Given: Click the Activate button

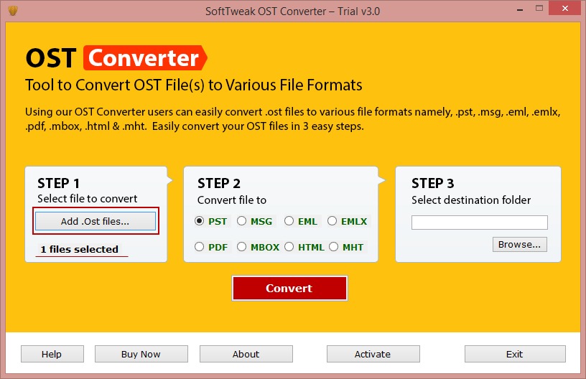Looking at the screenshot, I should click(373, 354).
